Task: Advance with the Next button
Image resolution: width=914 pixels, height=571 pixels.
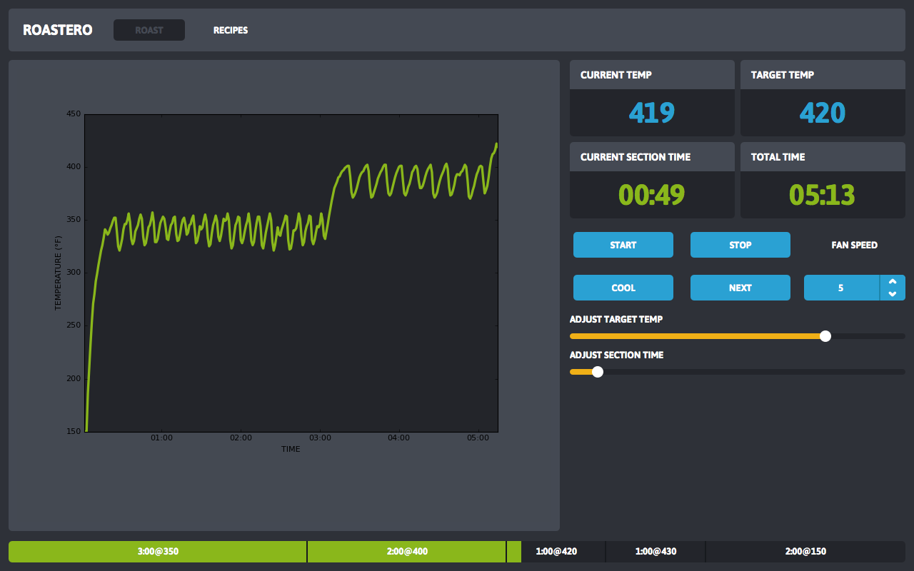Action: click(740, 288)
